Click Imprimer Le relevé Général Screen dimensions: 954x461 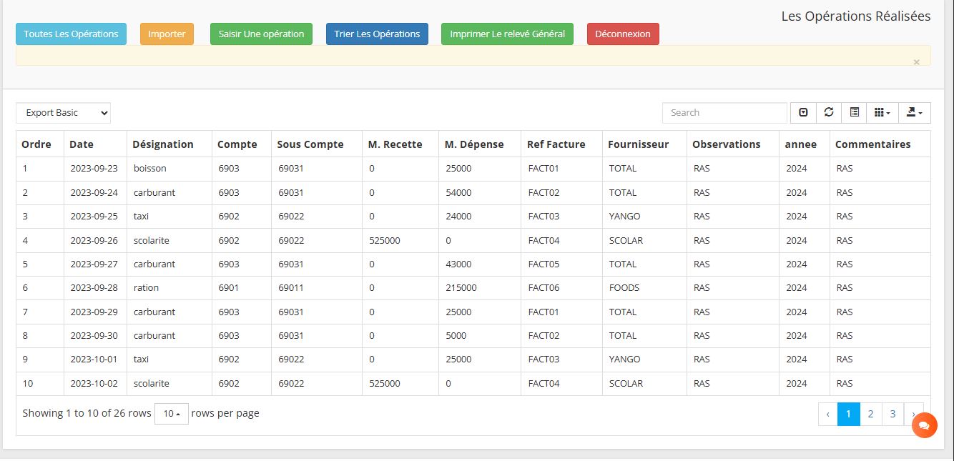click(x=507, y=34)
